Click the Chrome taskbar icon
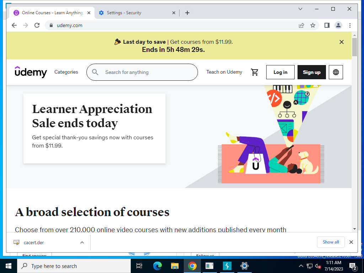Viewport: 364px width, 273px height. click(x=192, y=266)
